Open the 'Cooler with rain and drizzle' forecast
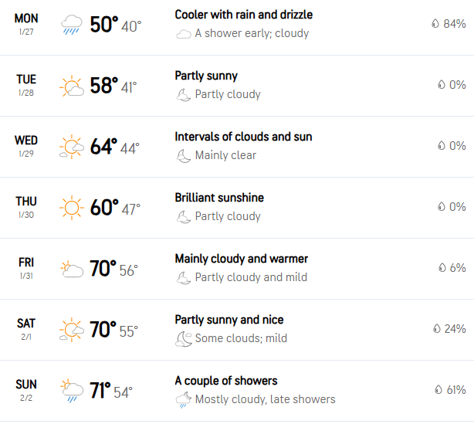 244,15
